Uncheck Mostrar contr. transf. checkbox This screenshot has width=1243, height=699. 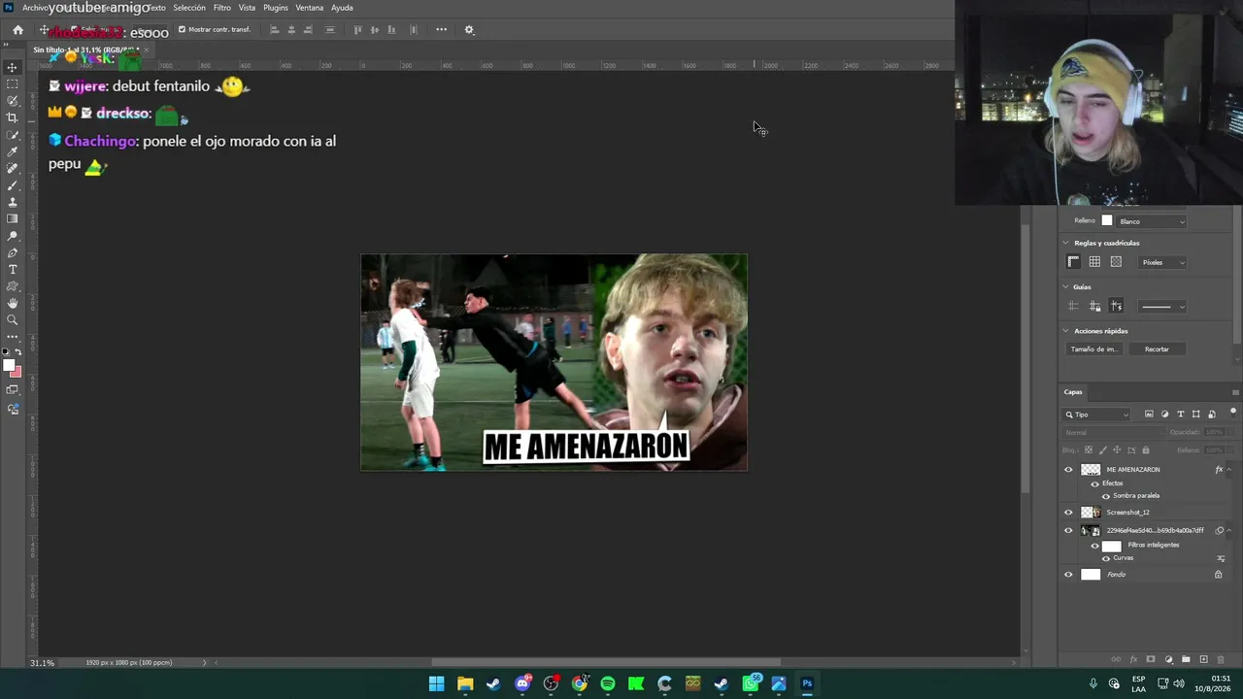tap(182, 29)
